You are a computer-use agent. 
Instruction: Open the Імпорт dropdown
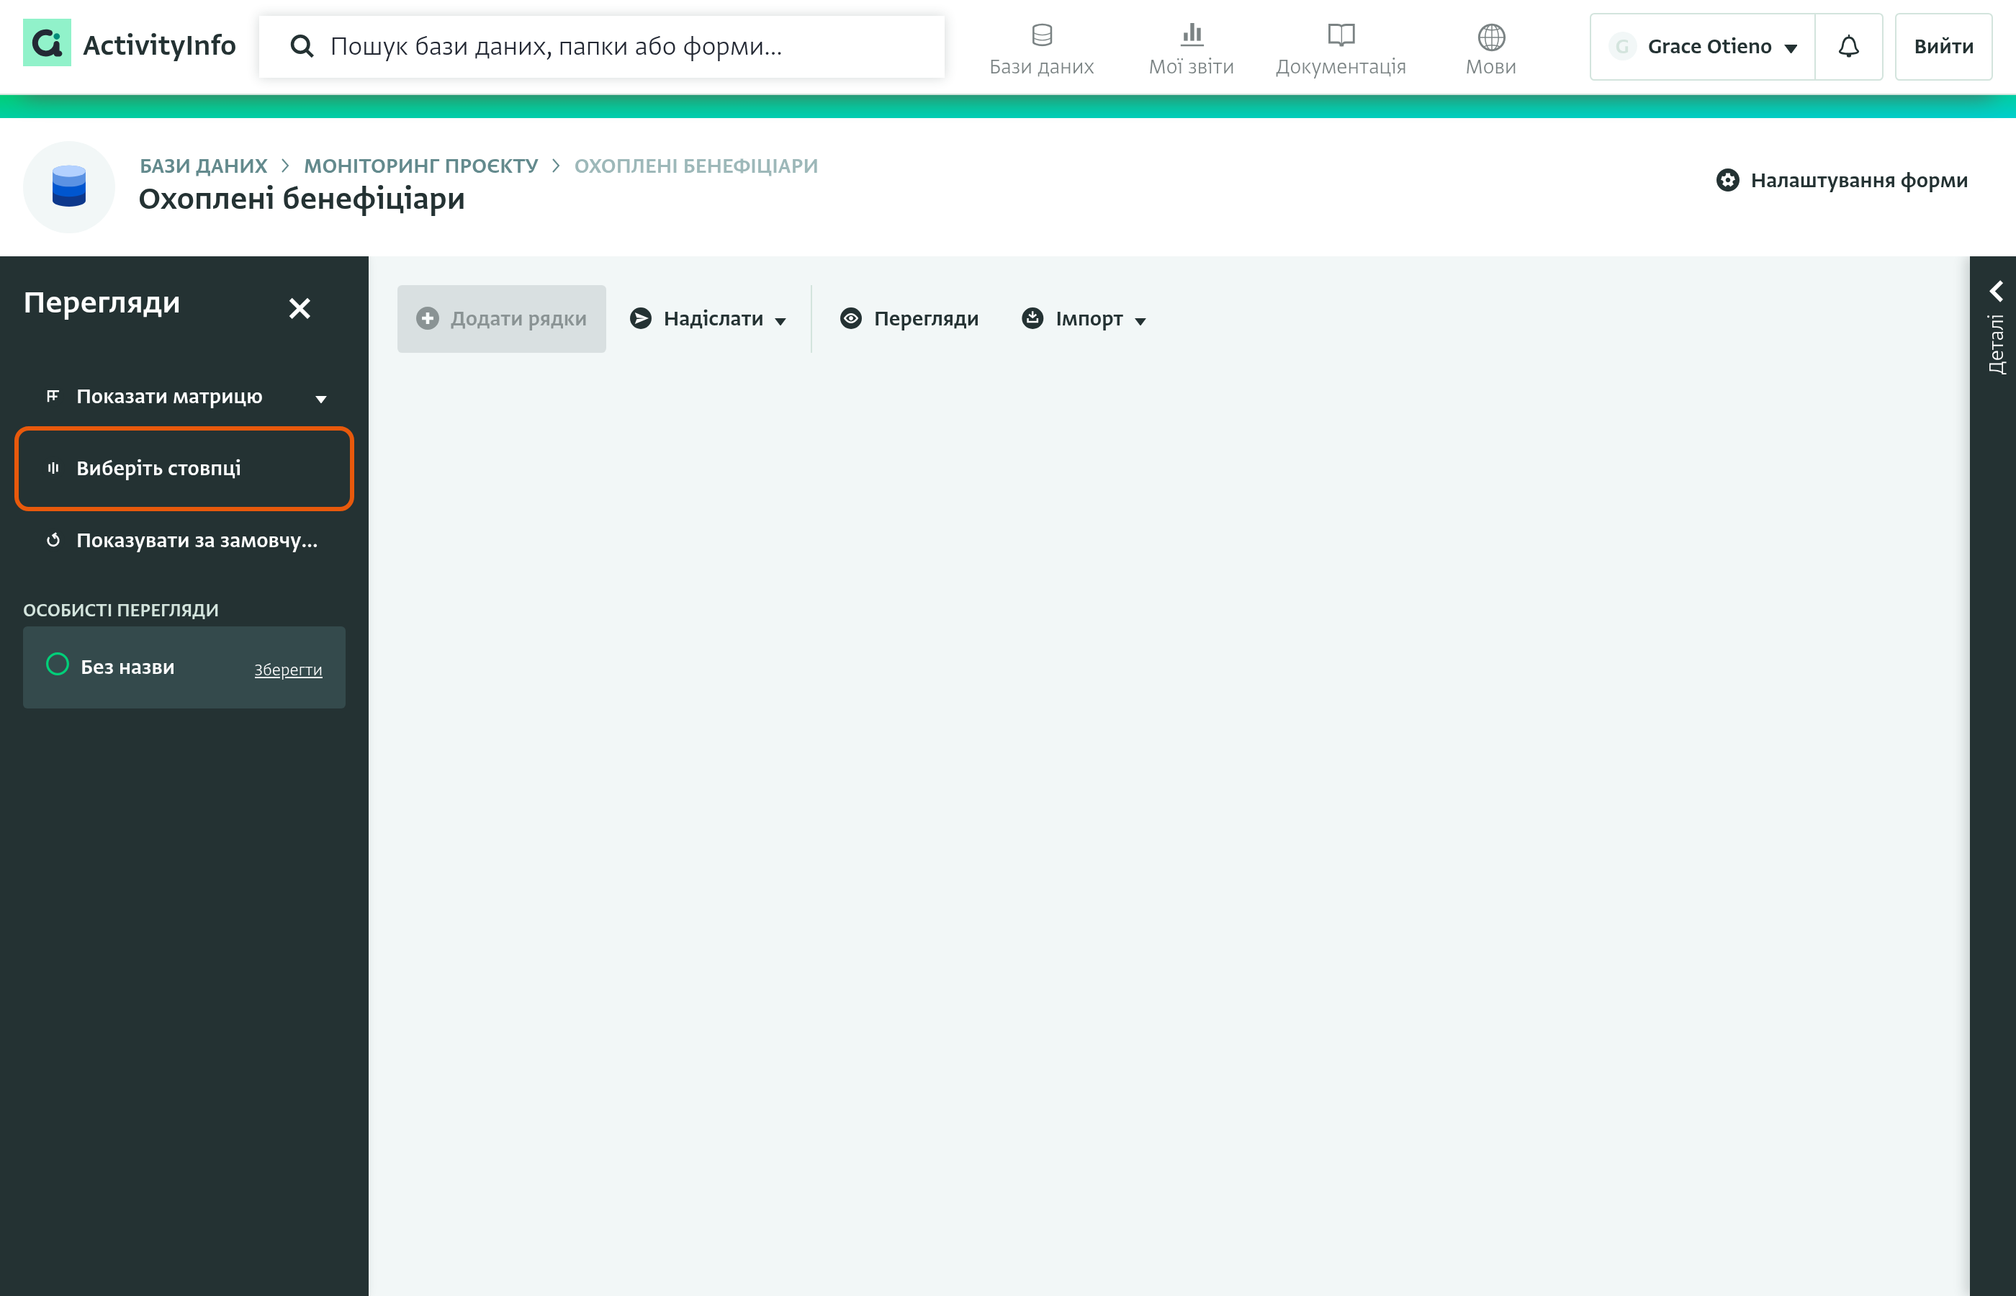pyautogui.click(x=1084, y=319)
